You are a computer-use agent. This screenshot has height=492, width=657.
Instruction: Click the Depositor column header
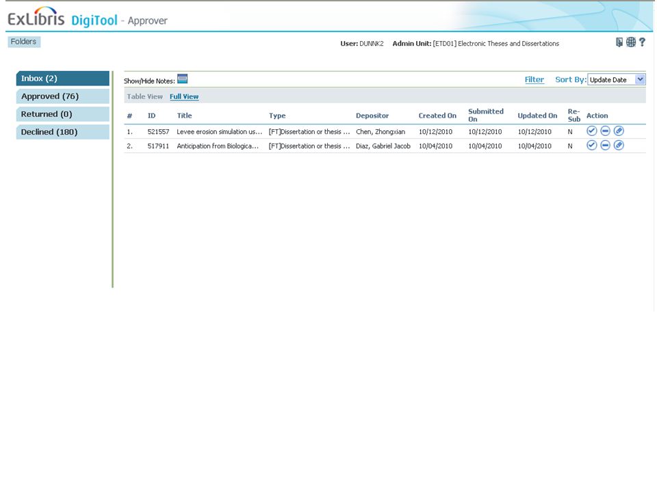tap(372, 116)
